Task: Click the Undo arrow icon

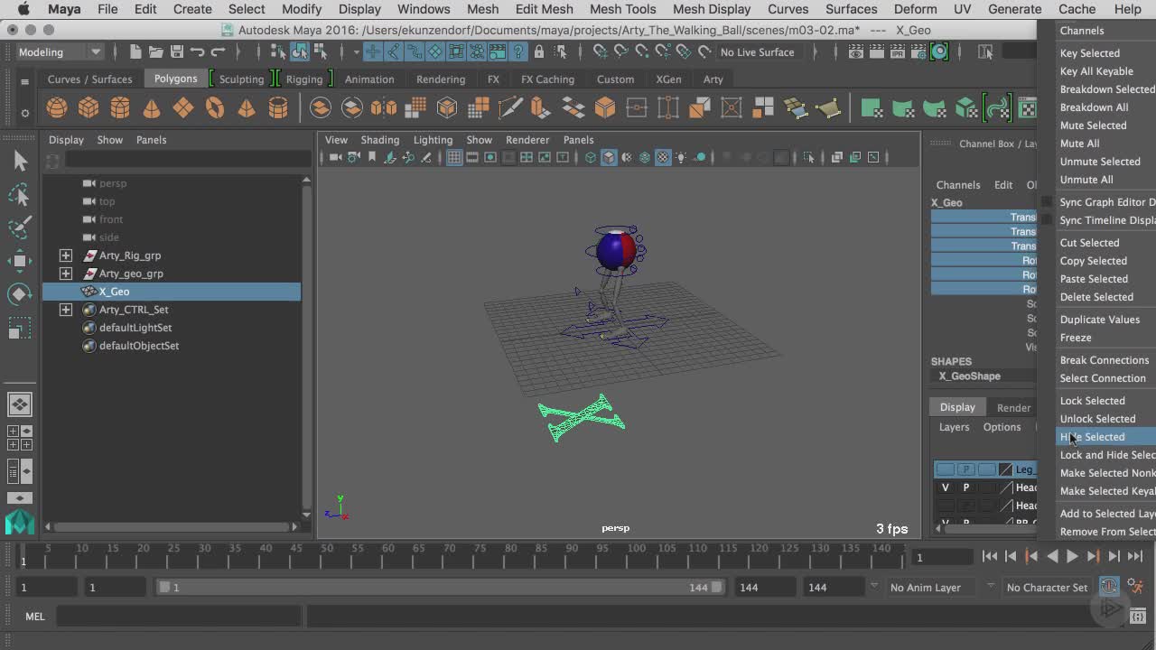Action: 198,51
